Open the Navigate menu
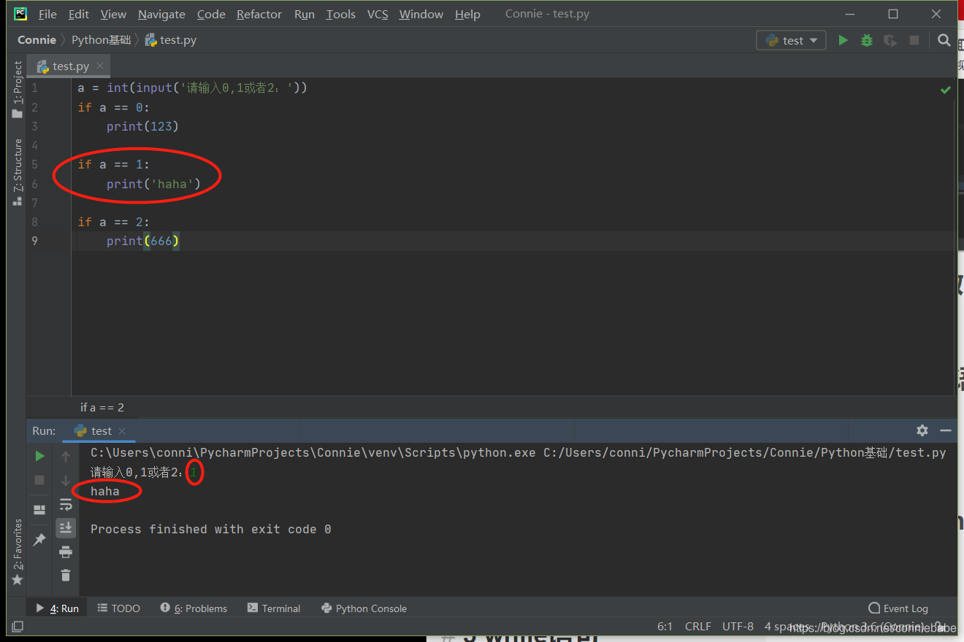The width and height of the screenshot is (964, 642). coord(161,14)
